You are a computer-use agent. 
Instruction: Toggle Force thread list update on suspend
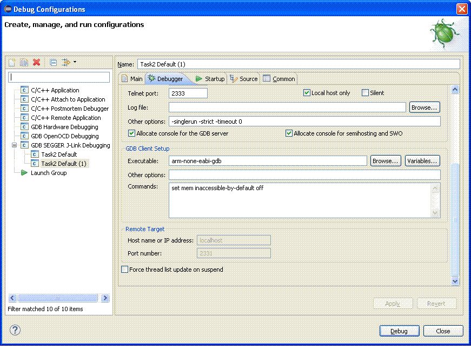coord(125,270)
